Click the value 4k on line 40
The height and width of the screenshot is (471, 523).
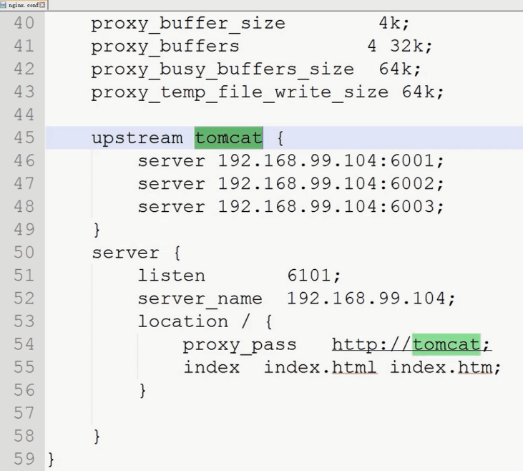pos(389,23)
